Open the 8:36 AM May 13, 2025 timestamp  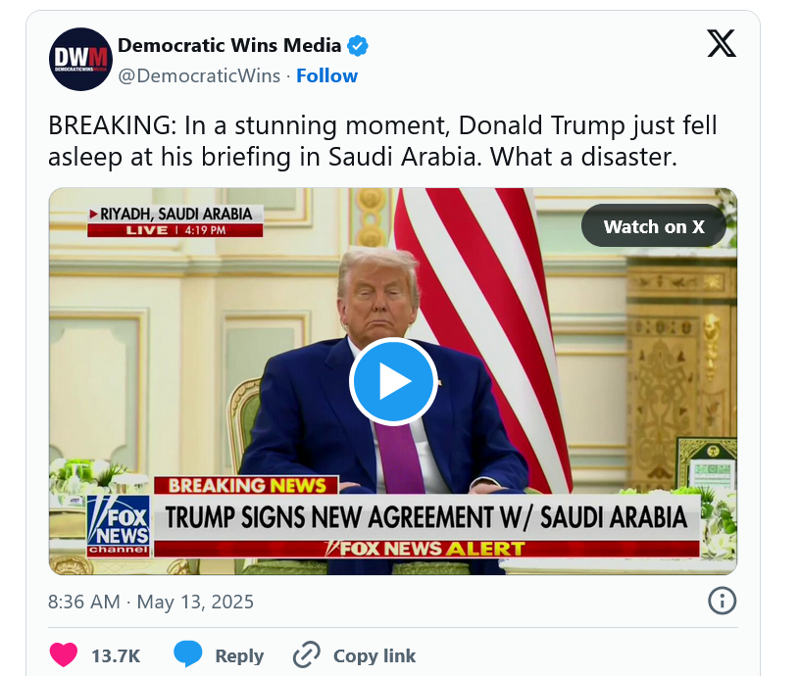pyautogui.click(x=151, y=602)
